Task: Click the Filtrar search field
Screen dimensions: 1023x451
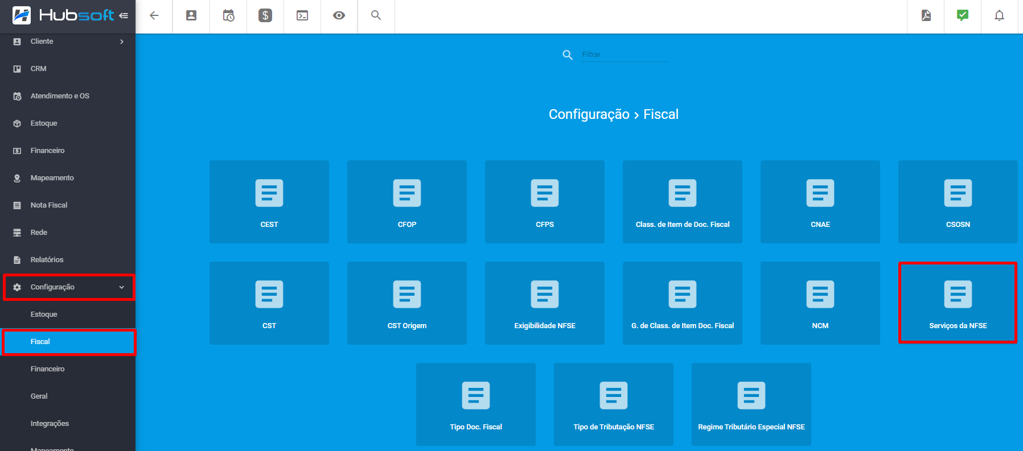Action: tap(624, 55)
